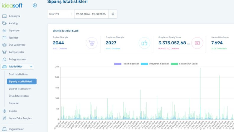The image size is (234, 132).
Task: Go to Ürün İstatistikleri
Action: (19, 96)
